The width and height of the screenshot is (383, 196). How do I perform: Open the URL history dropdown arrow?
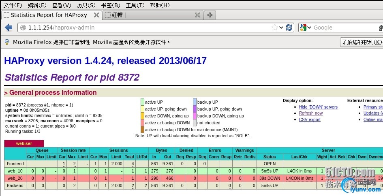point(281,28)
